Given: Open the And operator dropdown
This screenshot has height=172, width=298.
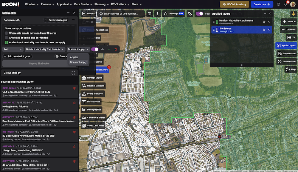Looking at the screenshot, I should [x=13, y=49].
